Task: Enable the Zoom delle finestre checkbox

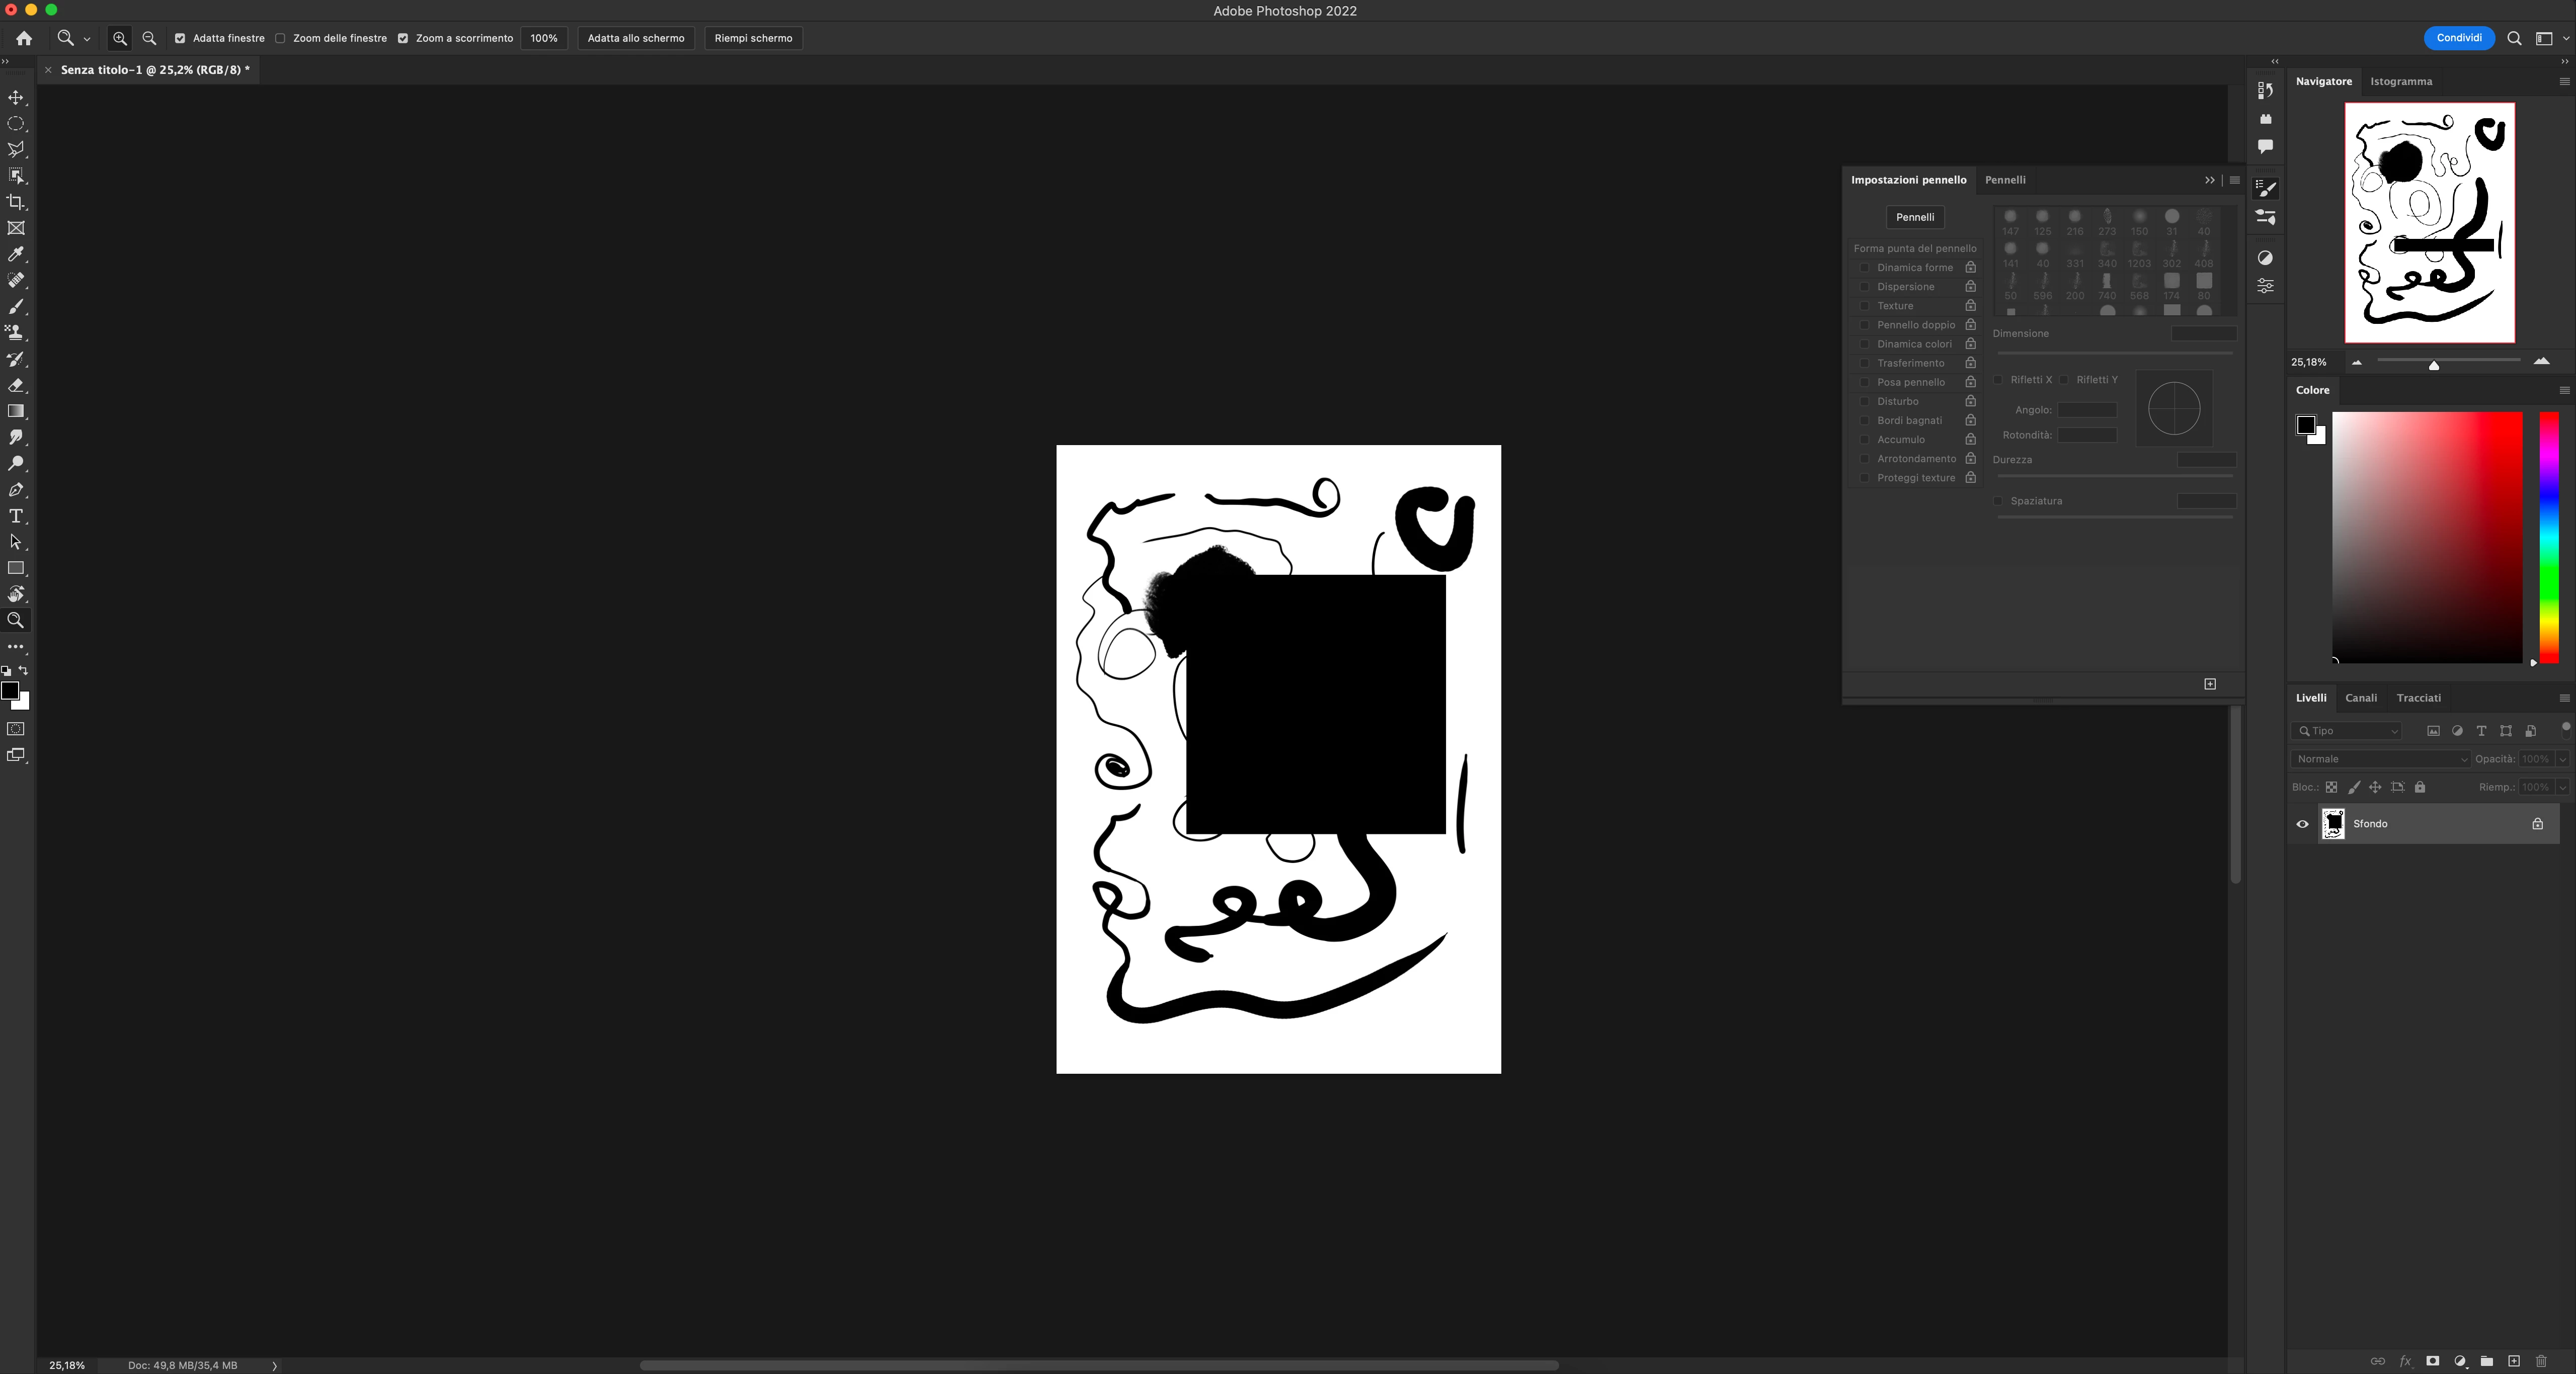Action: tap(281, 38)
